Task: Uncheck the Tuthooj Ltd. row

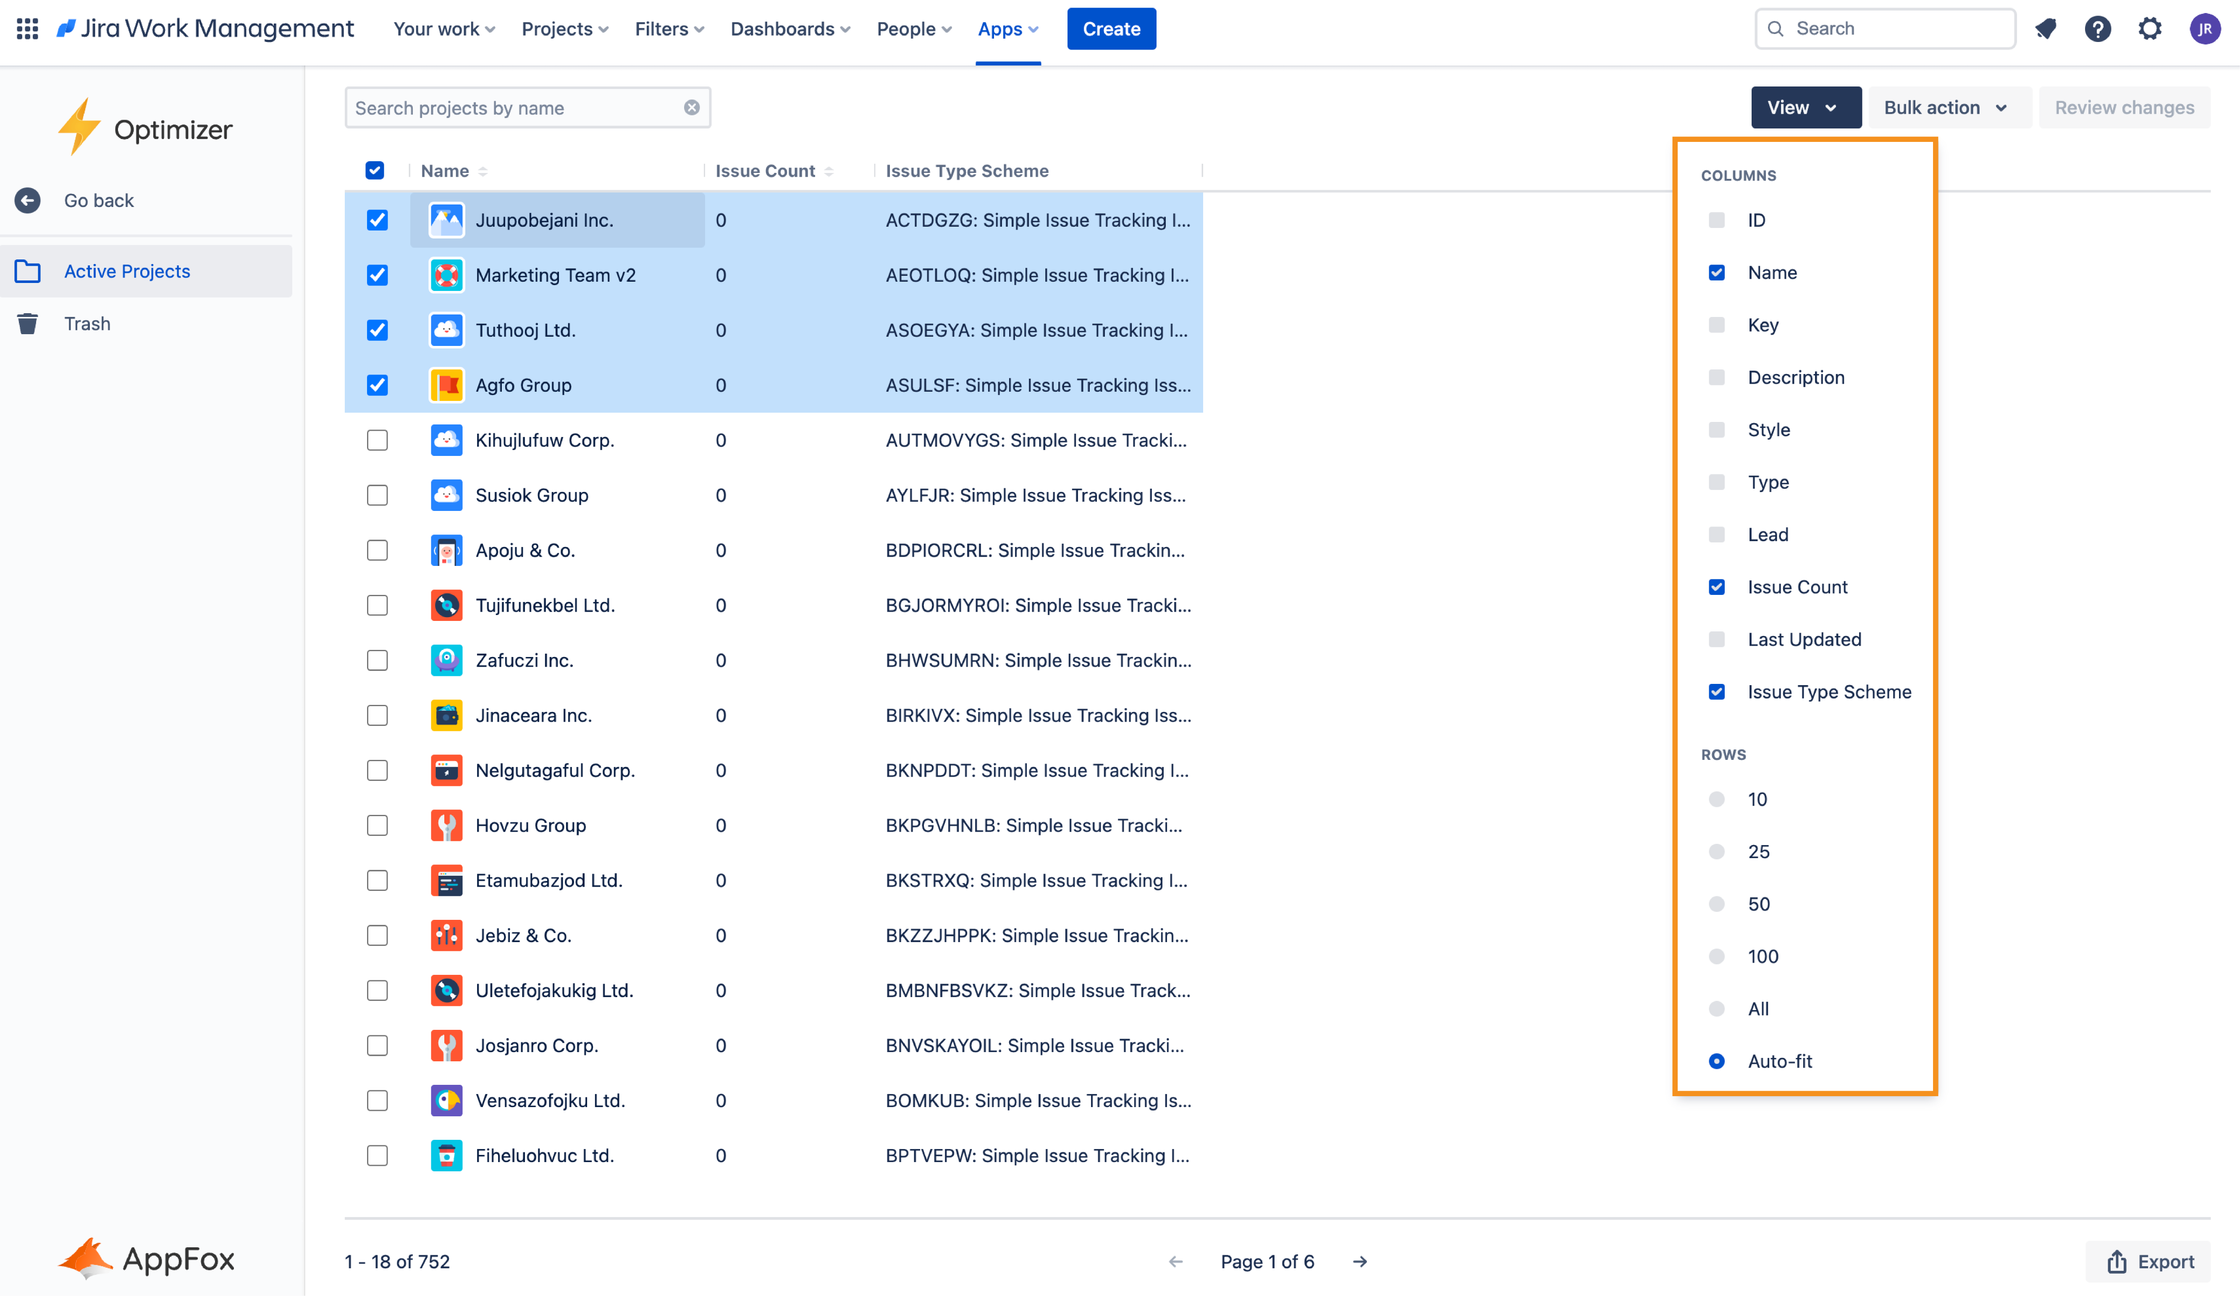Action: pyautogui.click(x=378, y=330)
